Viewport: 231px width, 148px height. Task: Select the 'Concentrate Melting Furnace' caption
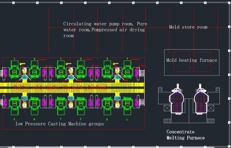click(186, 135)
